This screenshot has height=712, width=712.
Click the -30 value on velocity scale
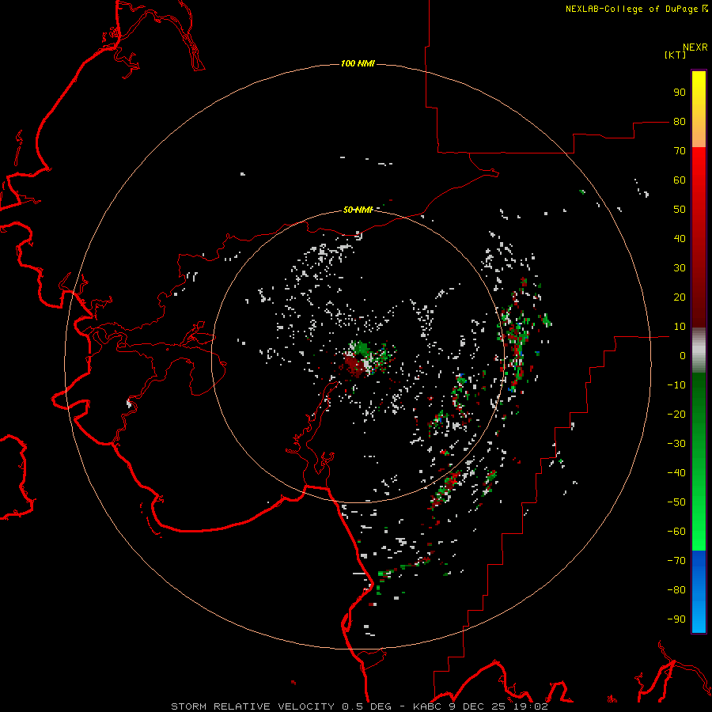(676, 444)
